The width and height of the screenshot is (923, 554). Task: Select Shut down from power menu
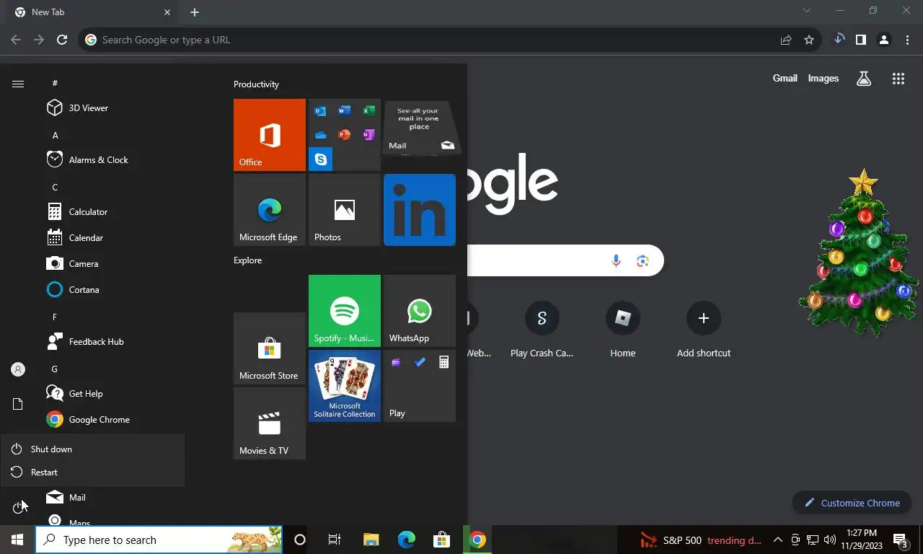(x=92, y=449)
